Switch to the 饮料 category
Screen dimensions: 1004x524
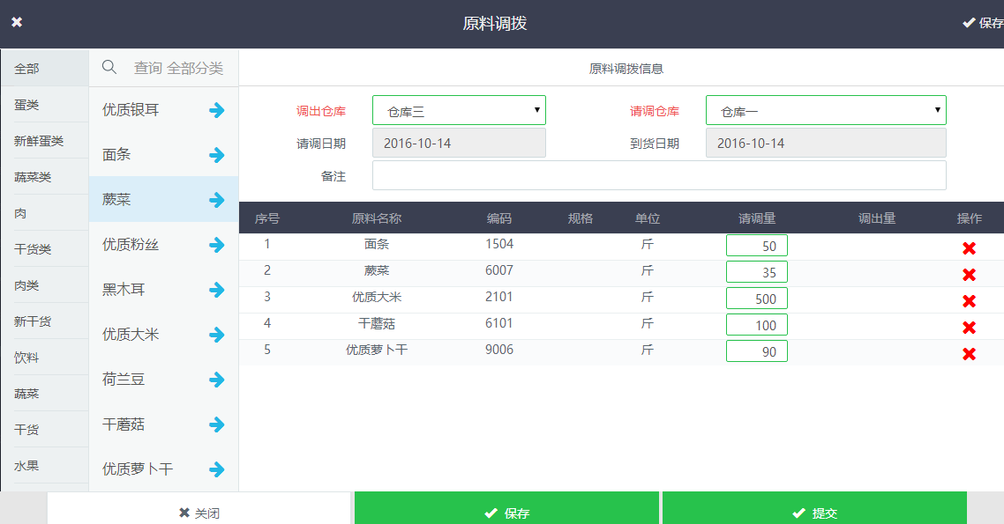click(x=26, y=358)
